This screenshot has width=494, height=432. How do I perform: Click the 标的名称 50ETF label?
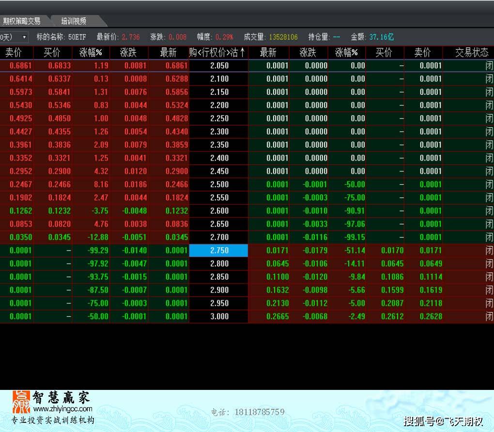point(61,37)
